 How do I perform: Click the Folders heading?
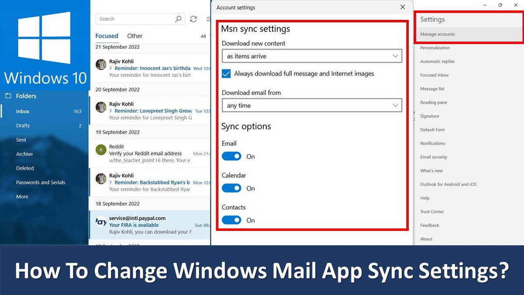[x=26, y=96]
